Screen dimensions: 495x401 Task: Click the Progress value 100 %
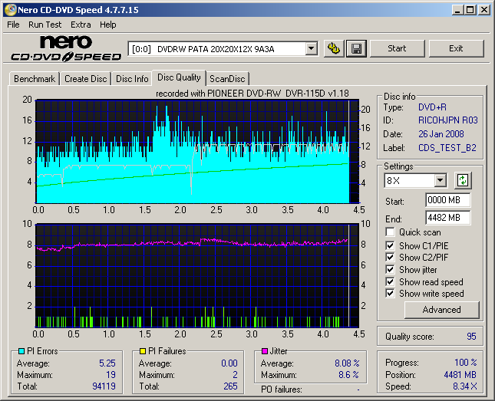coord(466,363)
